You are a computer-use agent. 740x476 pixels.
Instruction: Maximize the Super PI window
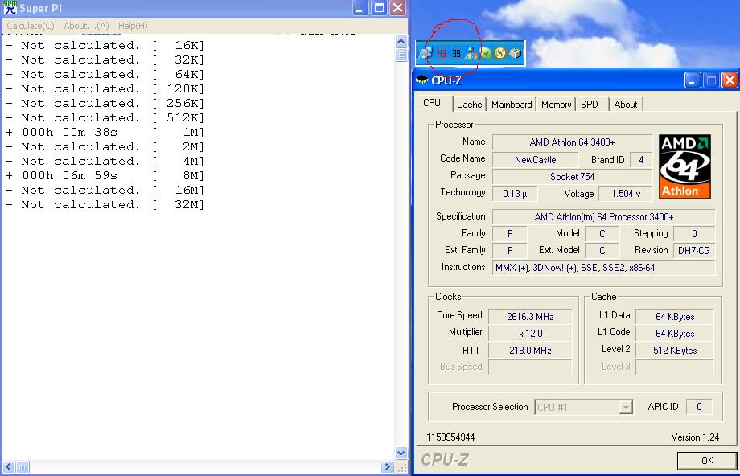(x=379, y=8)
